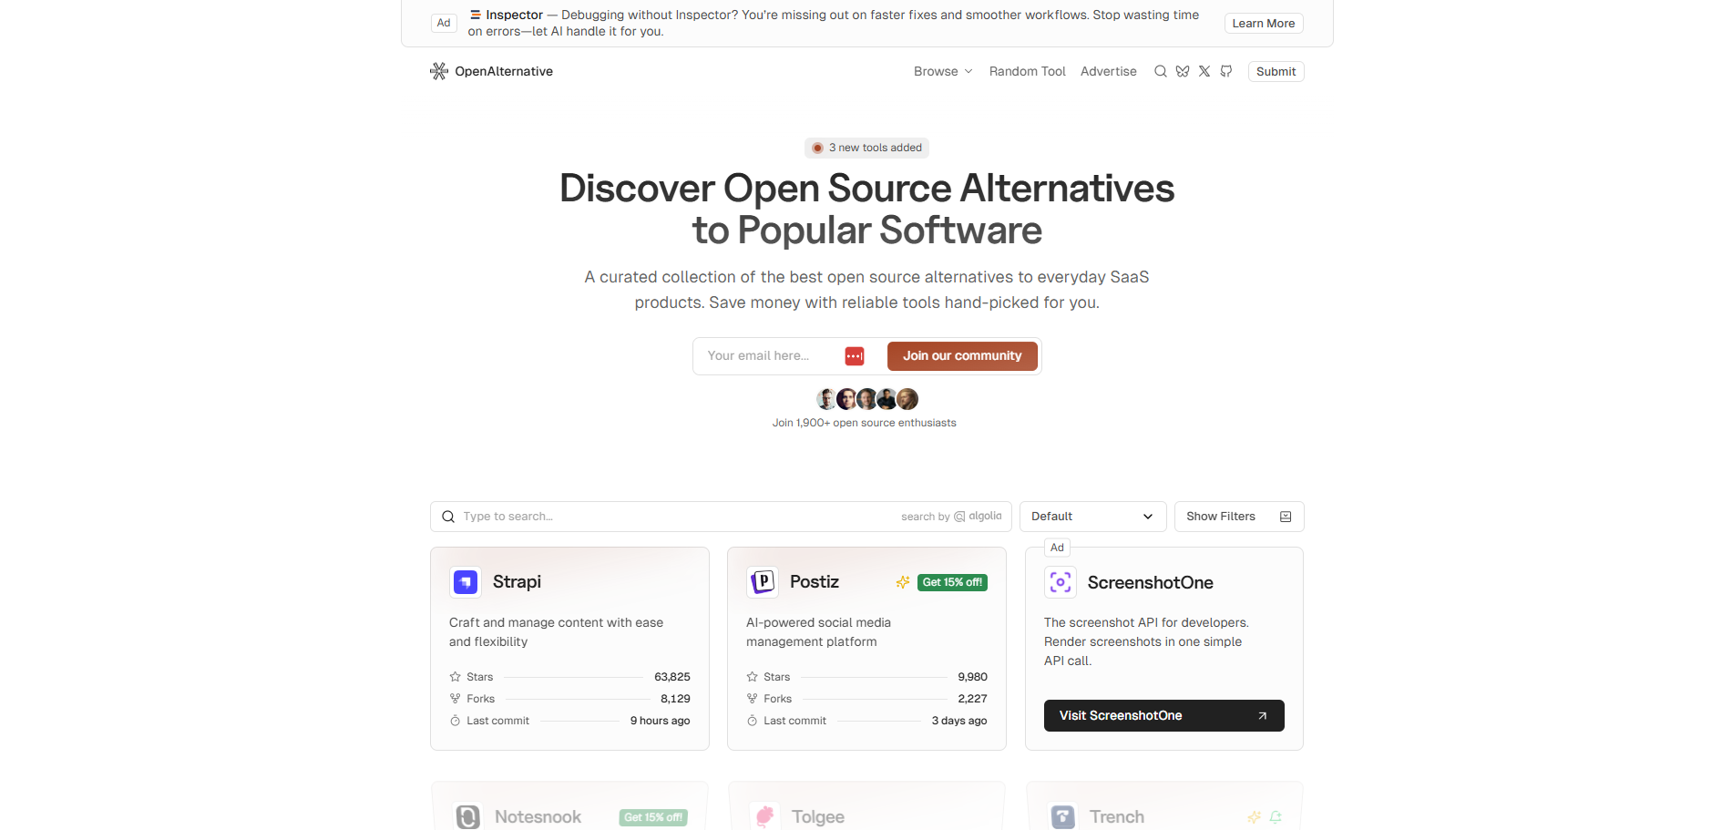
Task: Open the GitHub icon link in header
Action: [1226, 71]
